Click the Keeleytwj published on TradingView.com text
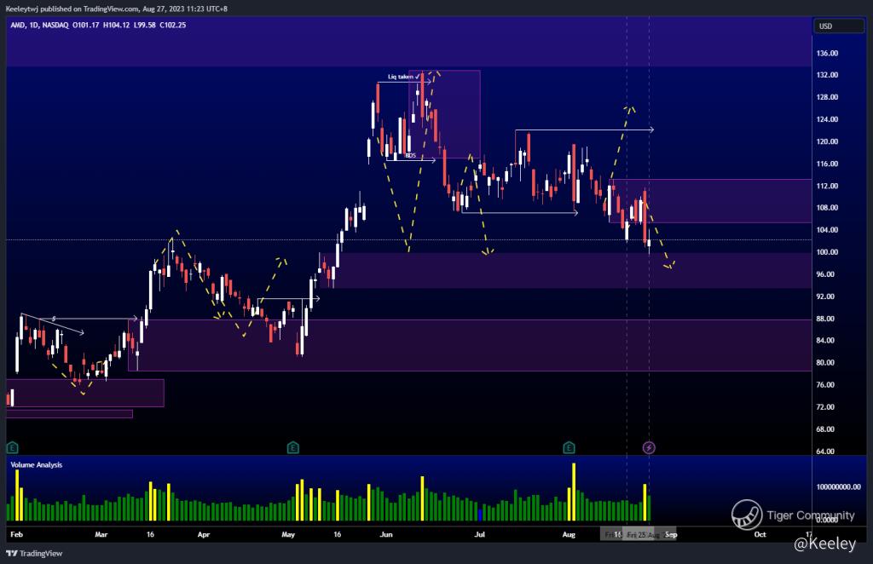873x564 pixels. [x=72, y=9]
